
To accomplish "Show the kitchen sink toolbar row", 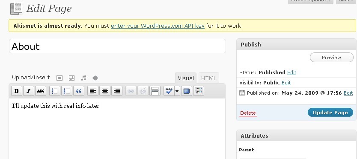I will pos(199,91).
